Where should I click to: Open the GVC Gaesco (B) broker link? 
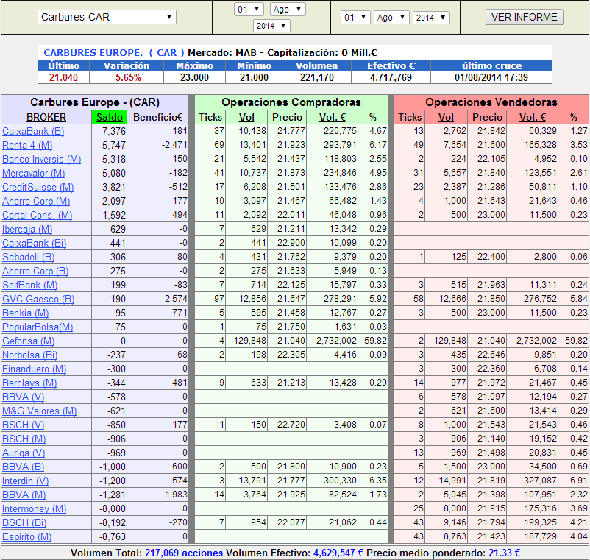pyautogui.click(x=38, y=299)
